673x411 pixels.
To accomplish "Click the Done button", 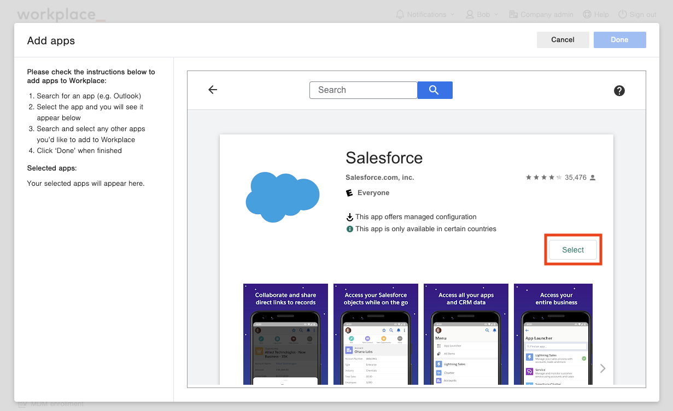I will (620, 40).
